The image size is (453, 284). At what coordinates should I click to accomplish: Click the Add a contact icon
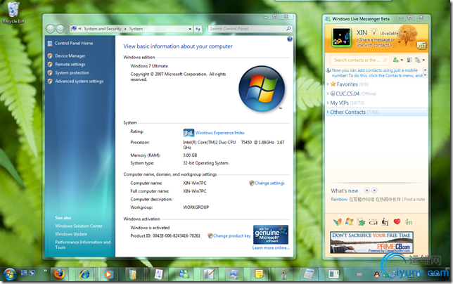(395, 60)
